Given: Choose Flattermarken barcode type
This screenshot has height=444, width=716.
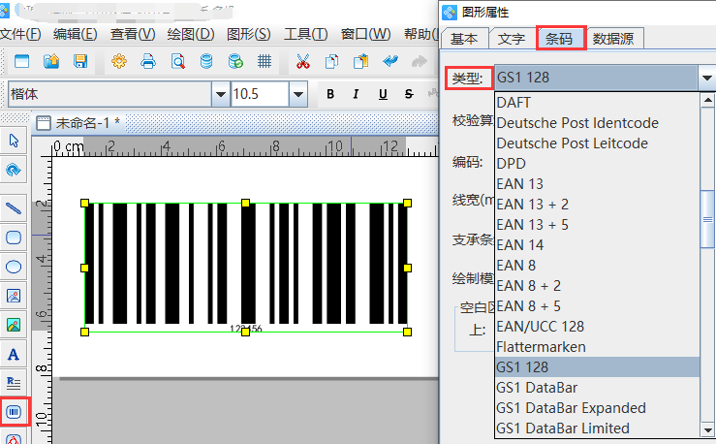Looking at the screenshot, I should tap(597, 347).
